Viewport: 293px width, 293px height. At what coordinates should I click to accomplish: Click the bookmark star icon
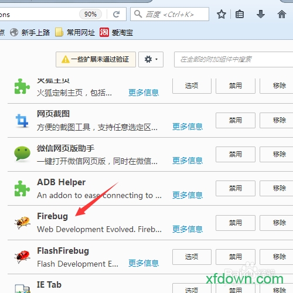point(222,15)
